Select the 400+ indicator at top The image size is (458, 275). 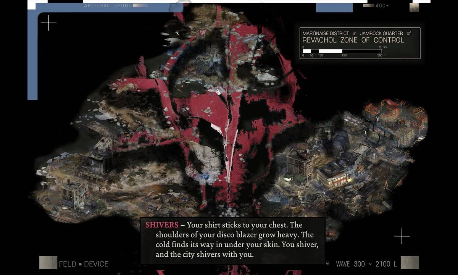click(x=382, y=6)
